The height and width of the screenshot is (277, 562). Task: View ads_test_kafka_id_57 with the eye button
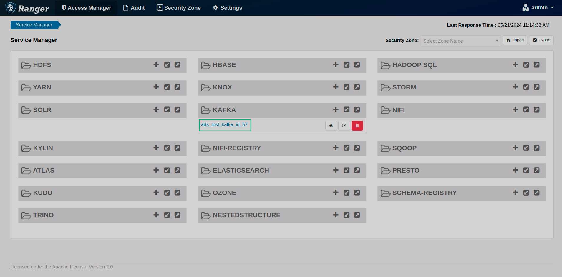[331, 126]
